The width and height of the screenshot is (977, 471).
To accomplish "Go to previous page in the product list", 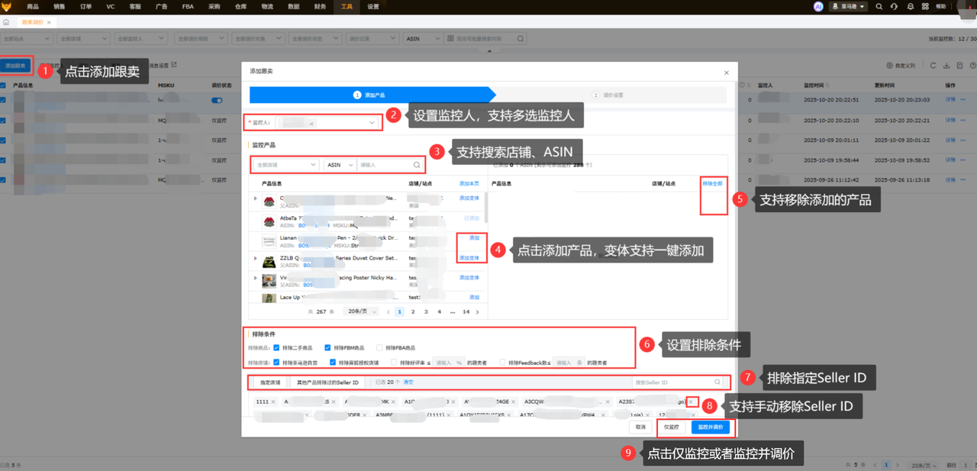I will click(x=389, y=311).
